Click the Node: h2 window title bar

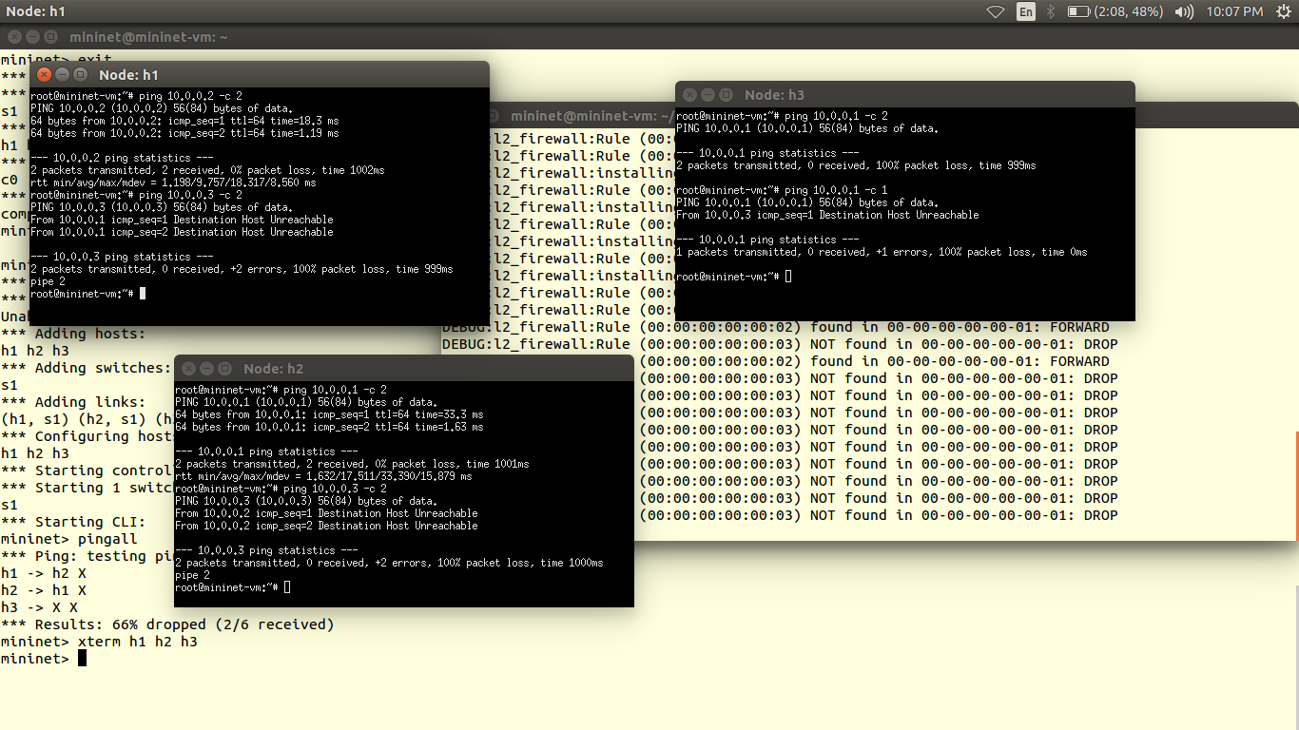(x=403, y=368)
